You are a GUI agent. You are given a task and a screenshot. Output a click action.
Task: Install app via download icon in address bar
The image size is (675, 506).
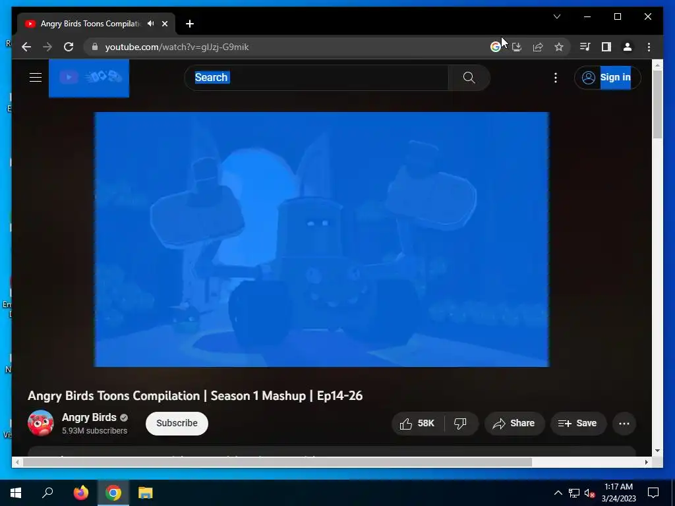(517, 47)
